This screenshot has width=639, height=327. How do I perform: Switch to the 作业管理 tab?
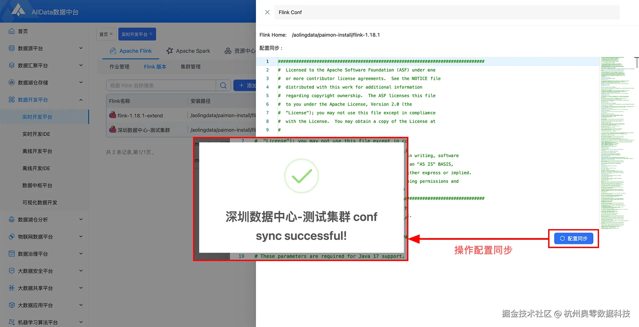(119, 67)
